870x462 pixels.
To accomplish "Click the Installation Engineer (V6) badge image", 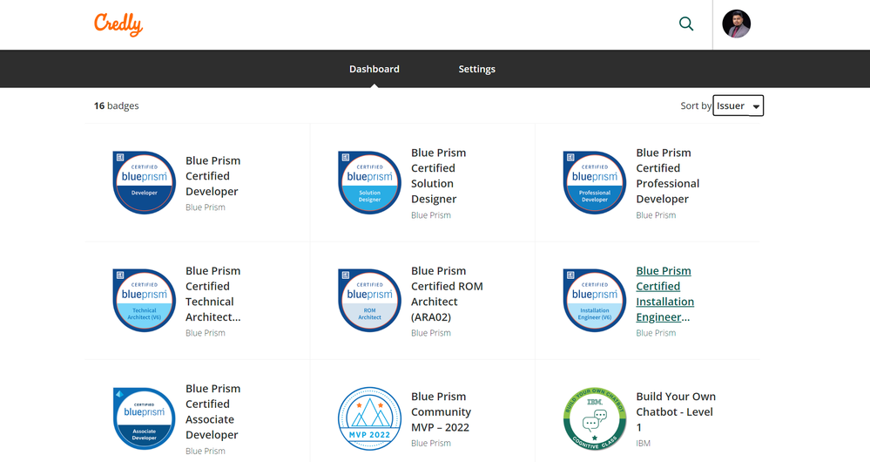I will tap(594, 301).
